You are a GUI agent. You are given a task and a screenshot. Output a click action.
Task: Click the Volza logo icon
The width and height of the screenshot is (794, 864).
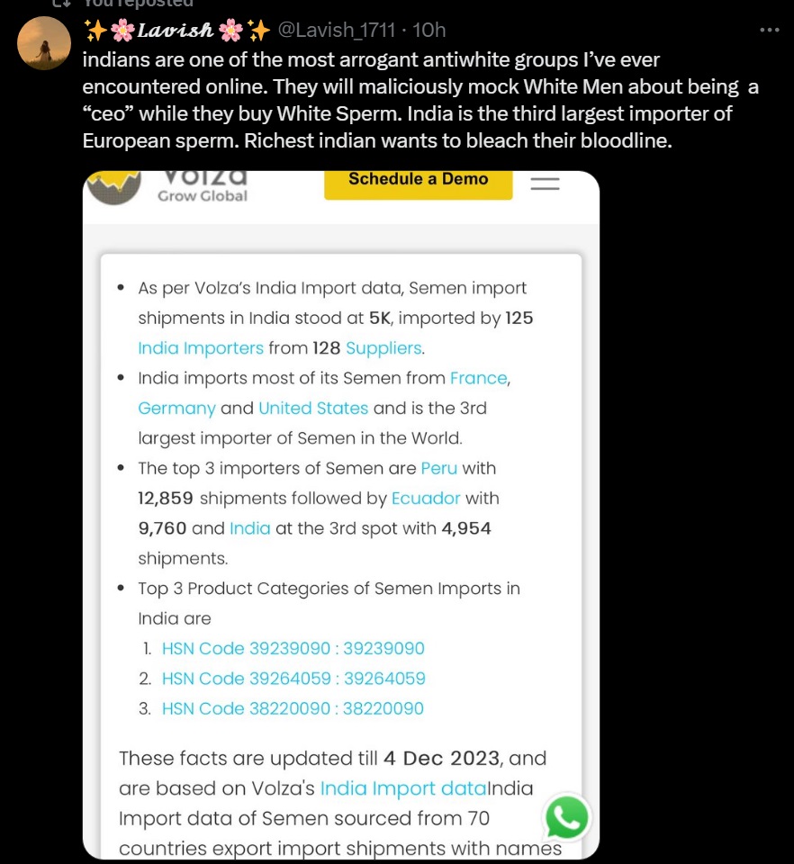pyautogui.click(x=114, y=187)
